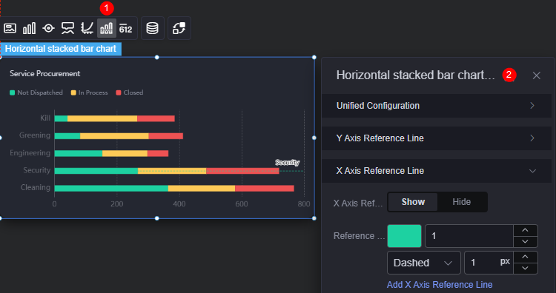The image size is (556, 293).
Task: Open the green reference line color swatch
Action: pyautogui.click(x=404, y=236)
